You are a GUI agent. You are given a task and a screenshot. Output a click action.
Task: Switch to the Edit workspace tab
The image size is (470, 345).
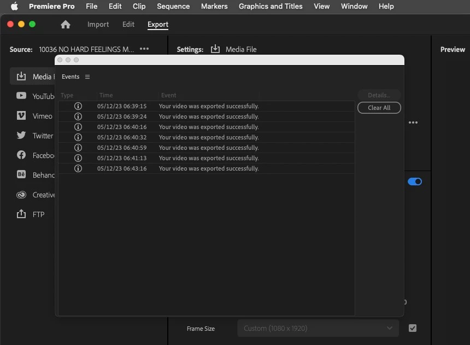coord(128,24)
